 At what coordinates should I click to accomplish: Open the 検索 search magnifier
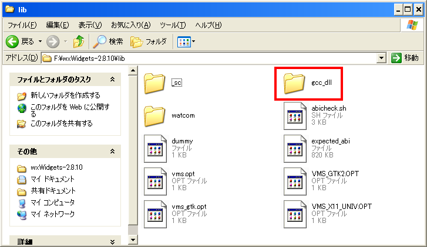[108, 42]
